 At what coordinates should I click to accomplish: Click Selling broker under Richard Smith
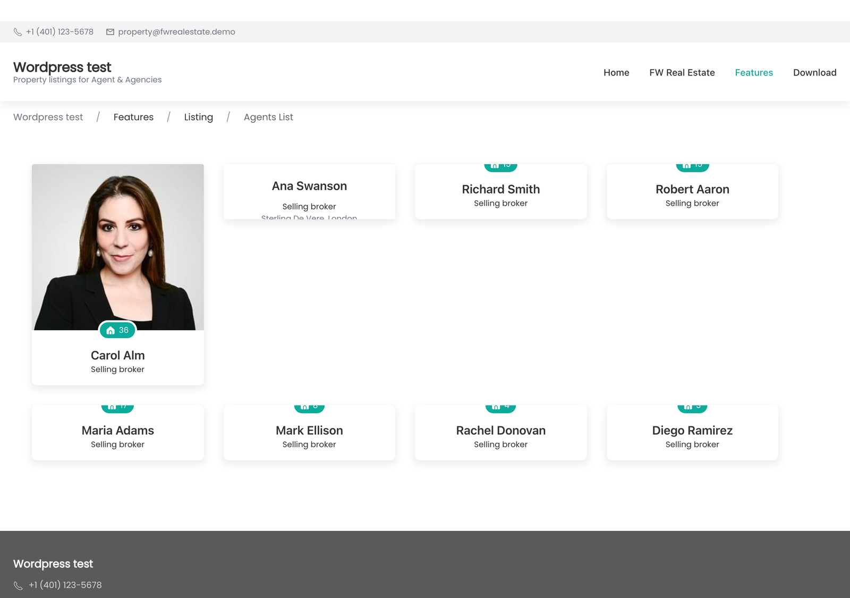coord(500,203)
